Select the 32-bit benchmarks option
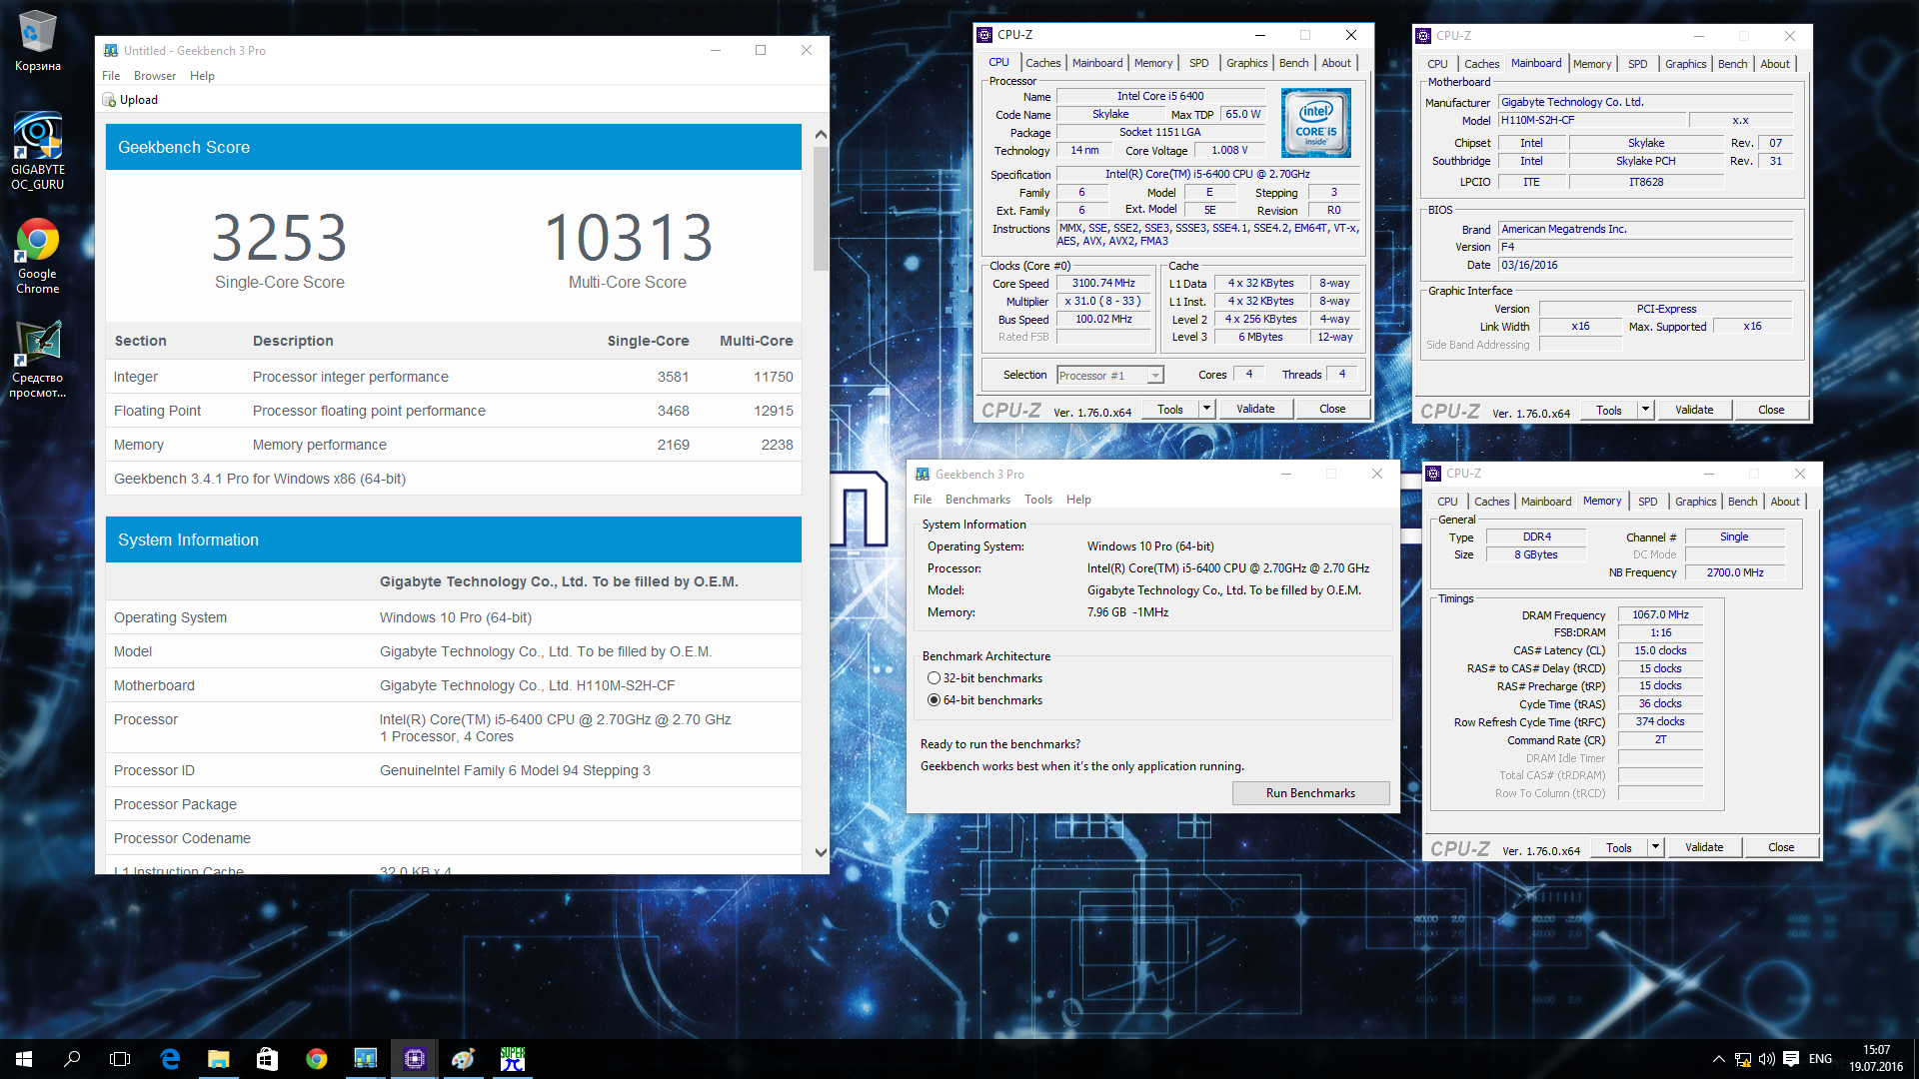 (x=934, y=678)
